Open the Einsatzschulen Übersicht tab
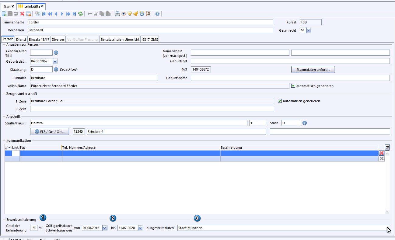This screenshot has width=395, height=240. pyautogui.click(x=120, y=40)
